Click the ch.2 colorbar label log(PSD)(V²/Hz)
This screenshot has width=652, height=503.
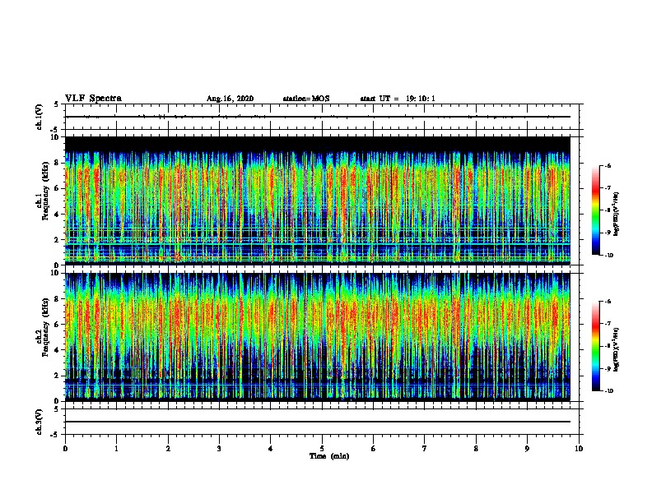click(x=616, y=350)
